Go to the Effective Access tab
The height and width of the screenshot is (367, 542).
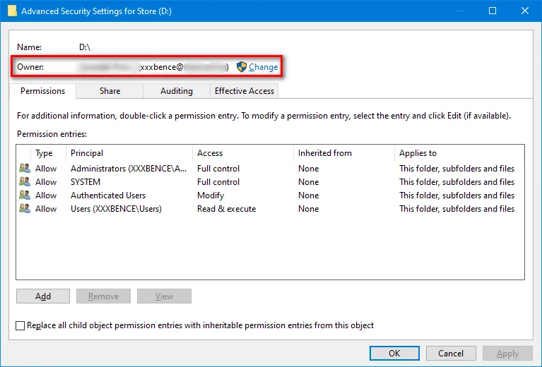tap(245, 91)
